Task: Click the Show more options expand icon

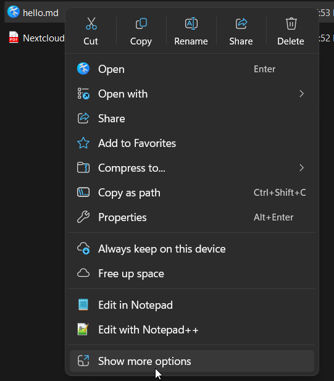Action: (x=83, y=361)
